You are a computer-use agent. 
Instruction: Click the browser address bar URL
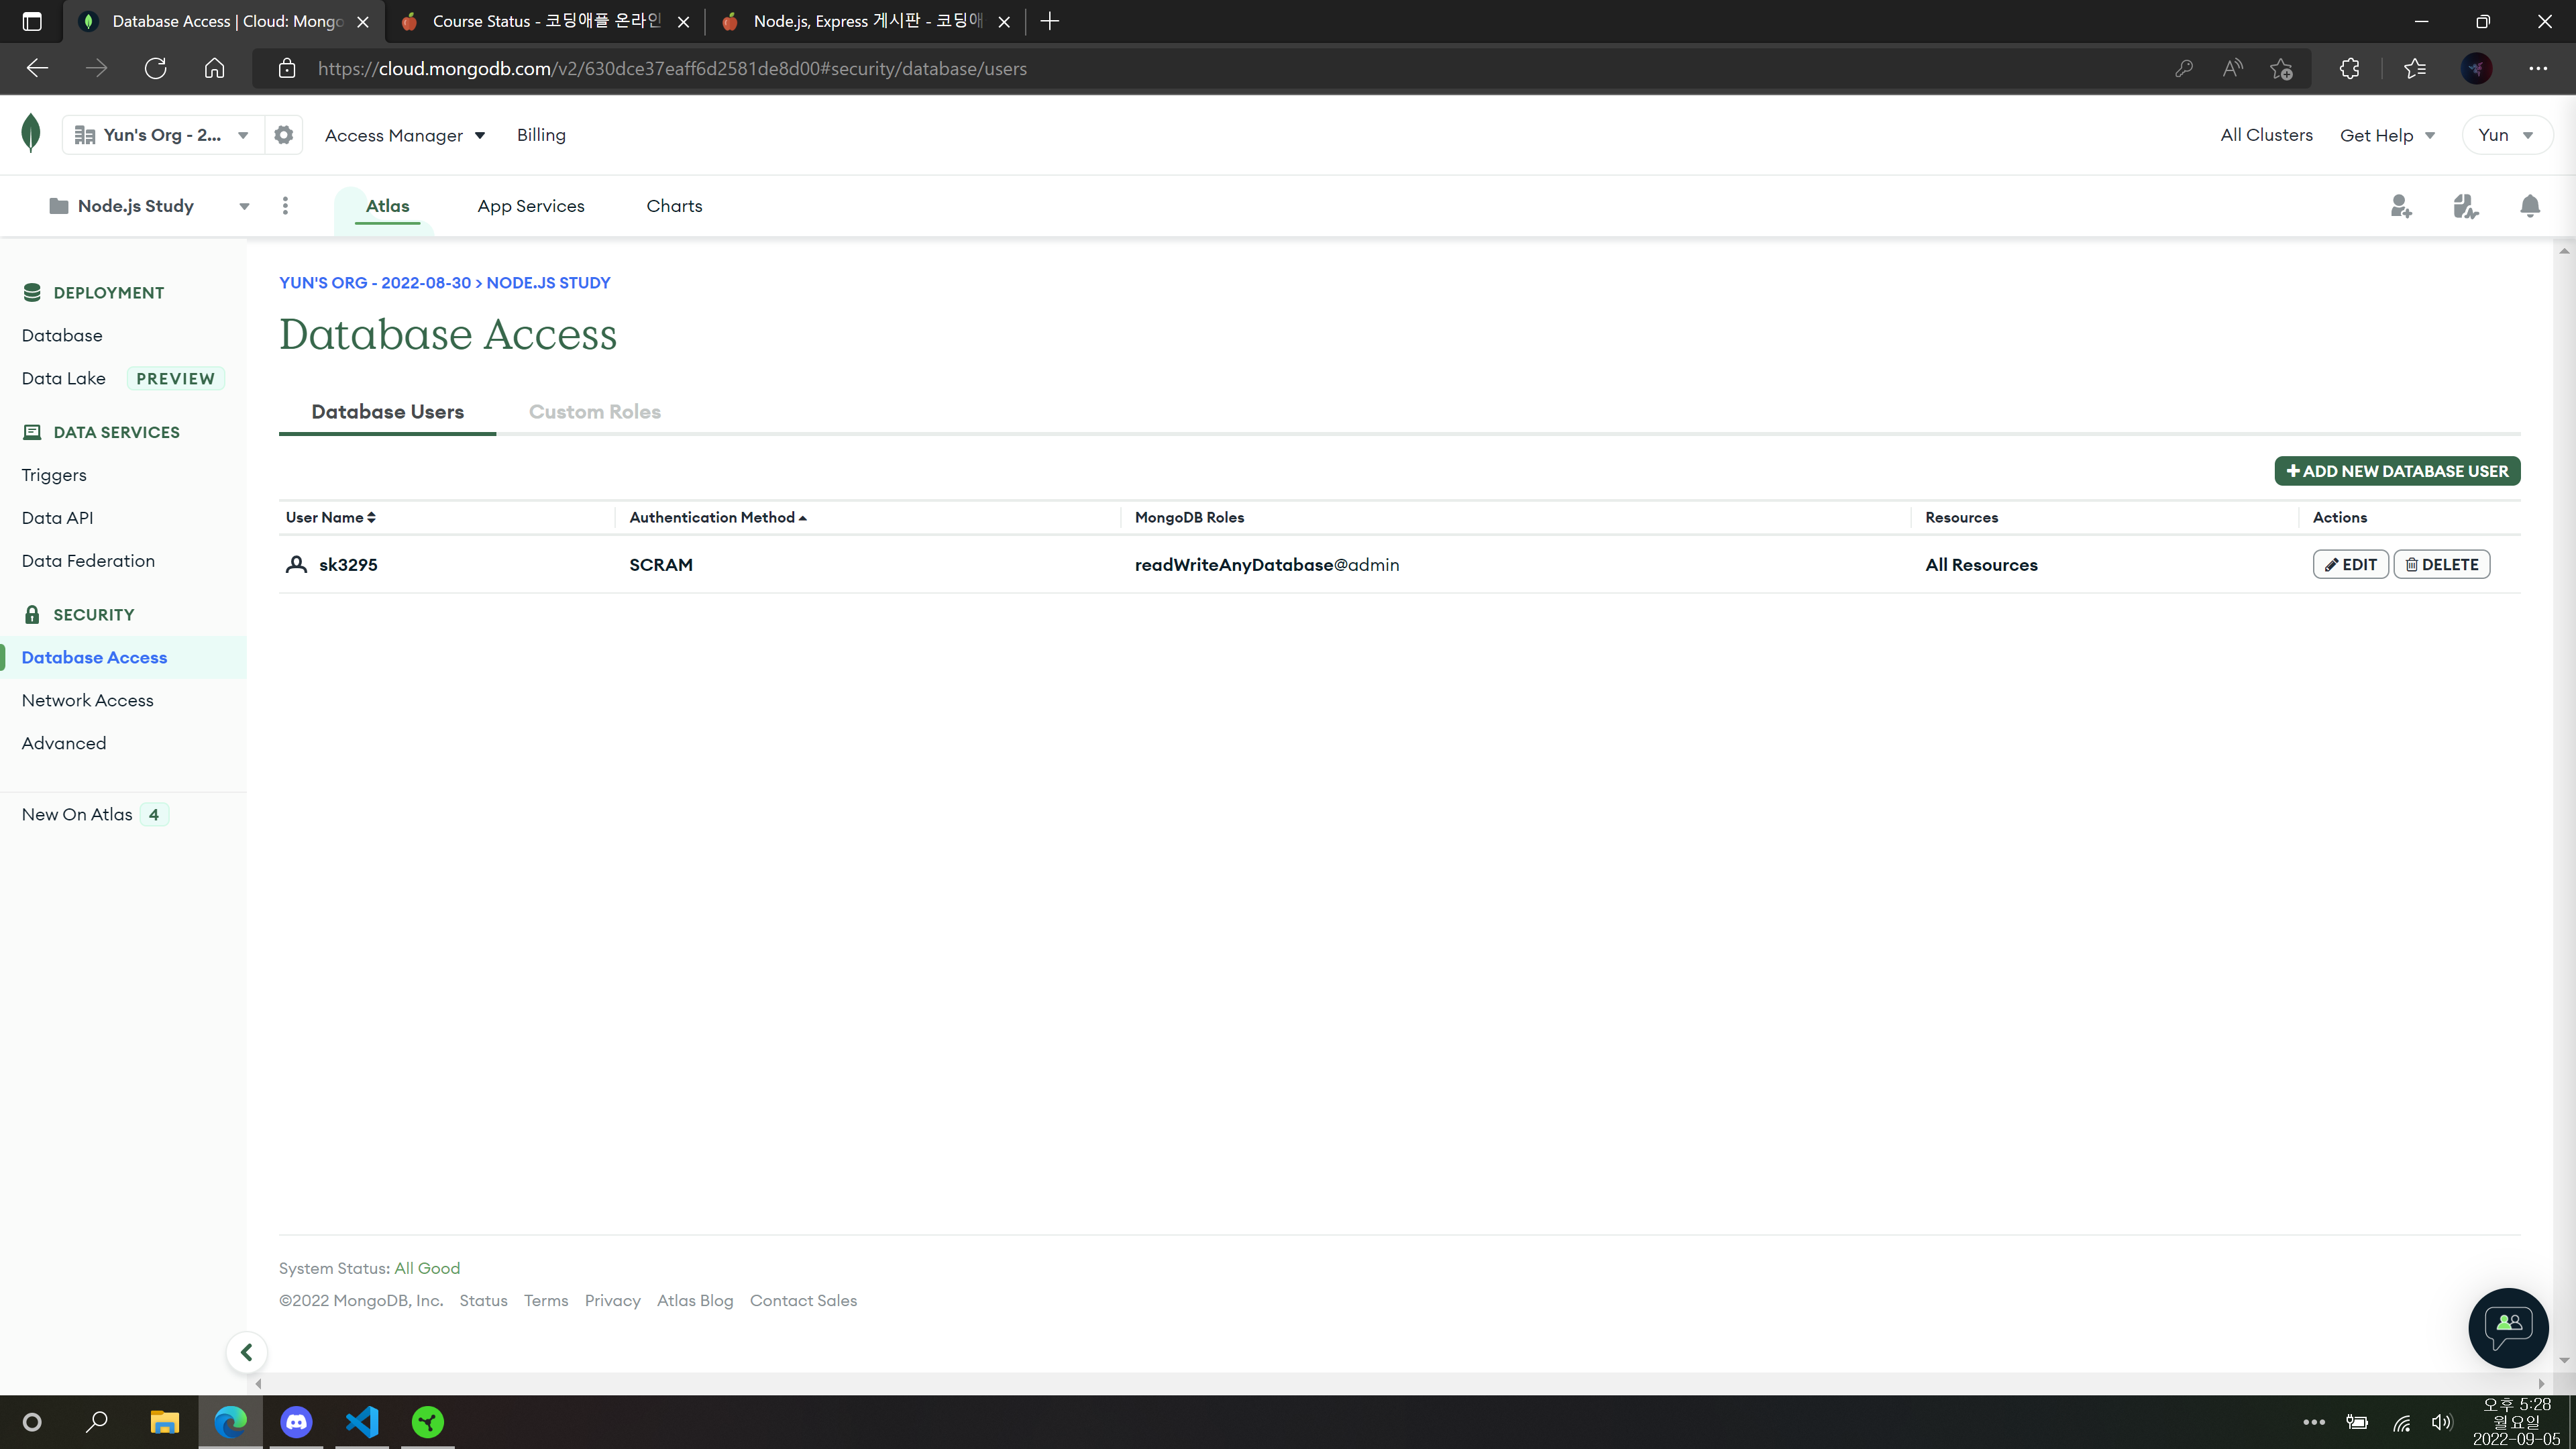pyautogui.click(x=672, y=68)
